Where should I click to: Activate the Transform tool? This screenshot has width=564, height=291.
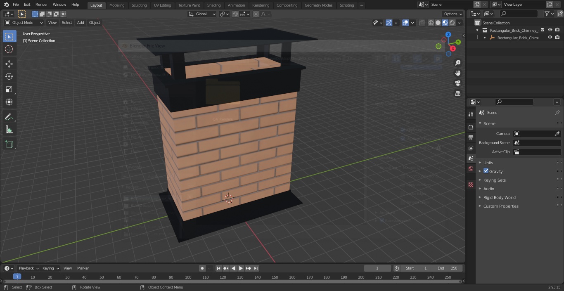coord(9,102)
